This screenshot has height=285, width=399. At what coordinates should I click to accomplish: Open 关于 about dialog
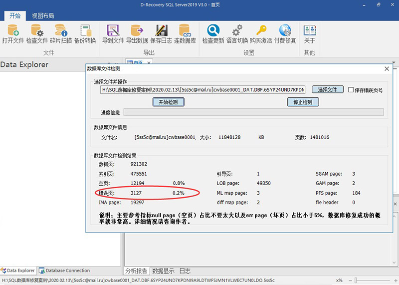(x=309, y=34)
